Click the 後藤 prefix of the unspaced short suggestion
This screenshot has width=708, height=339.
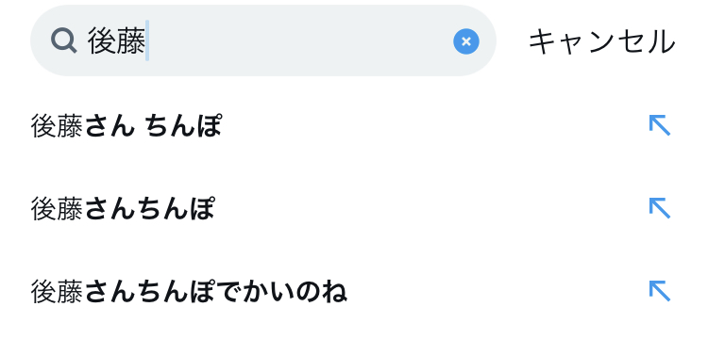[x=57, y=209]
